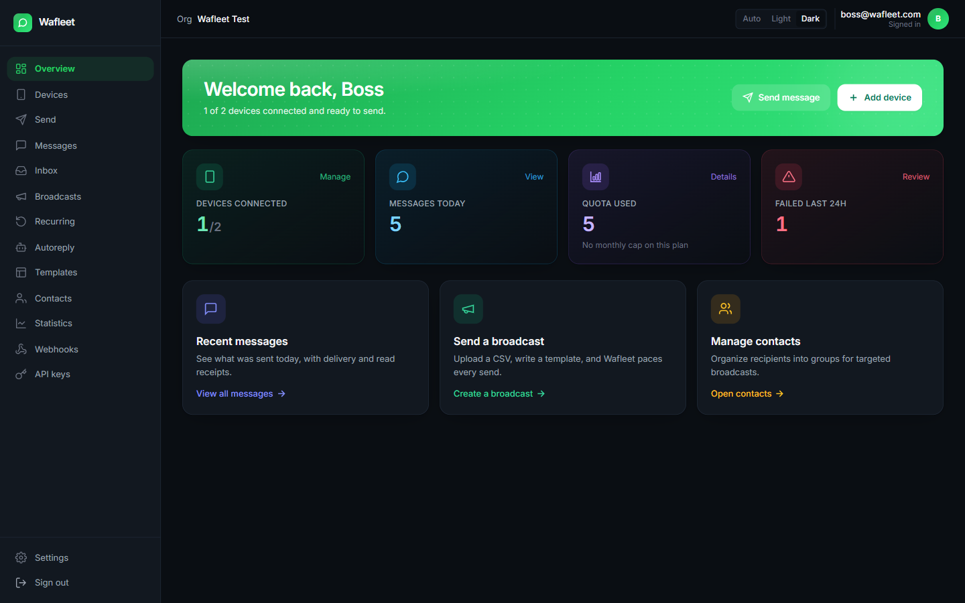Viewport: 965px width, 603px height.
Task: Navigate to Broadcasts in the sidebar
Action: 58,197
